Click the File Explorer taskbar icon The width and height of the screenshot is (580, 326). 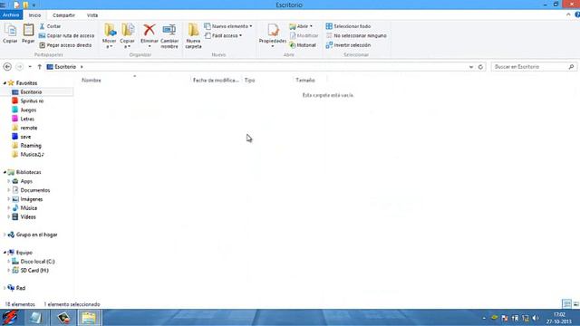pos(89,318)
